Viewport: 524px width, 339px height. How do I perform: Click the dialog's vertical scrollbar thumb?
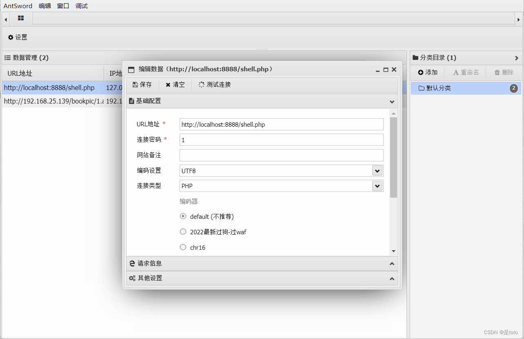click(393, 158)
